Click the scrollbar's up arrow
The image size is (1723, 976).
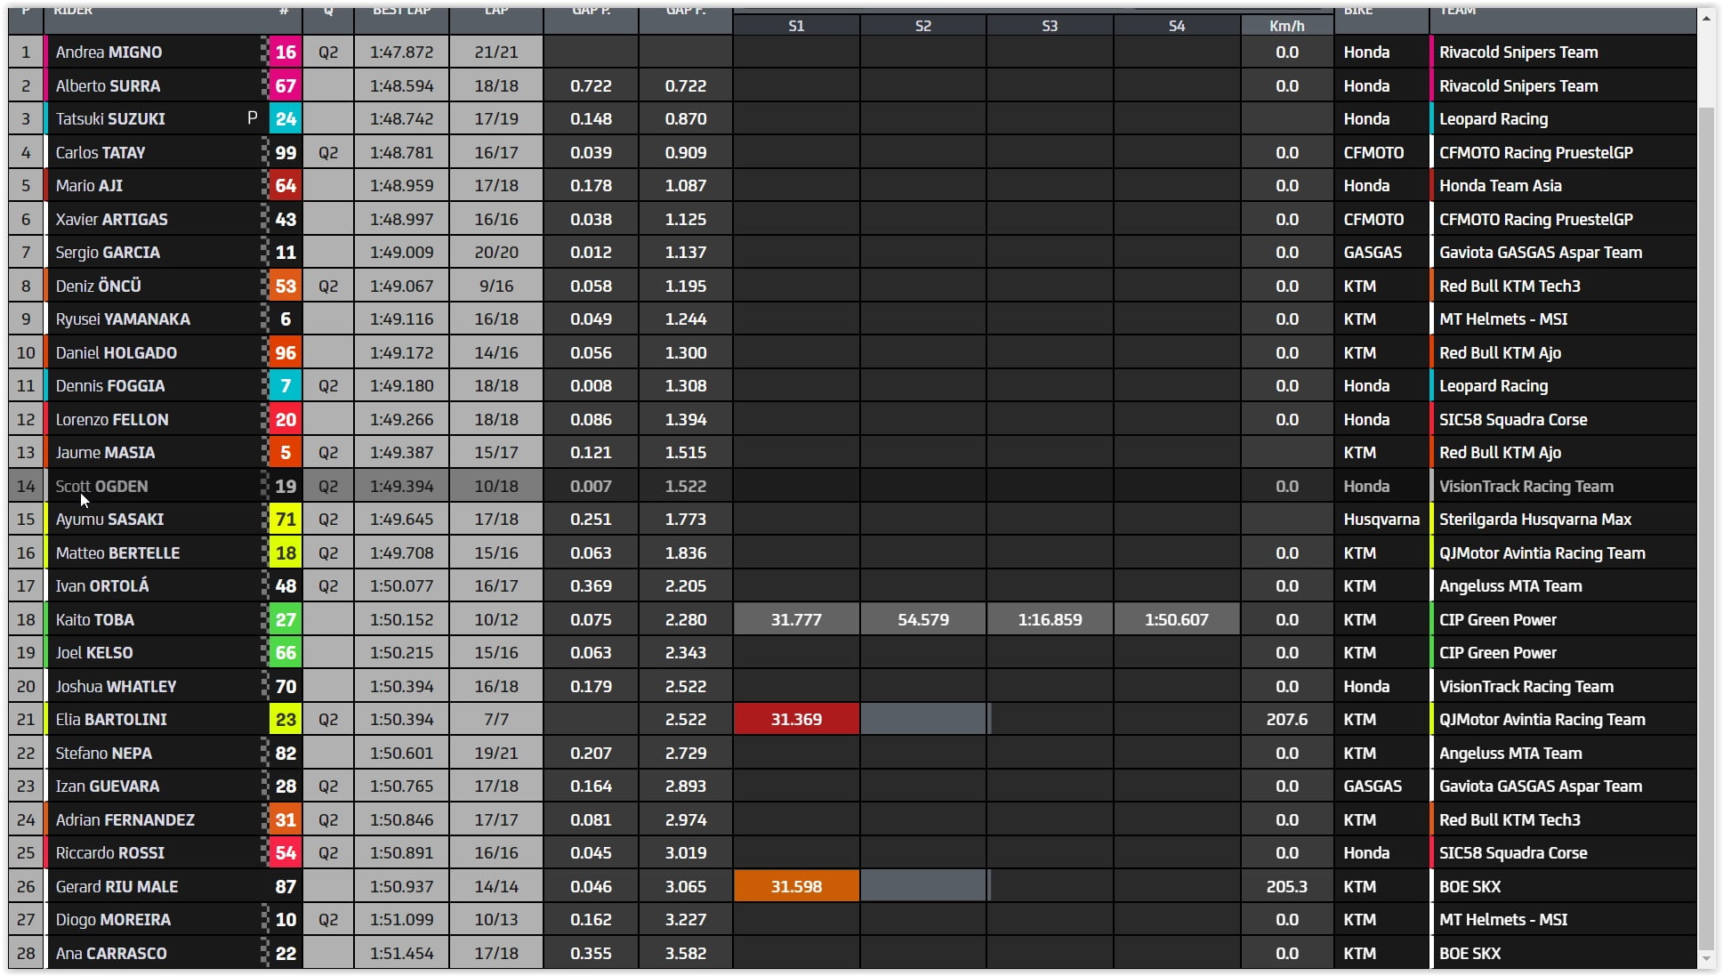(1706, 18)
